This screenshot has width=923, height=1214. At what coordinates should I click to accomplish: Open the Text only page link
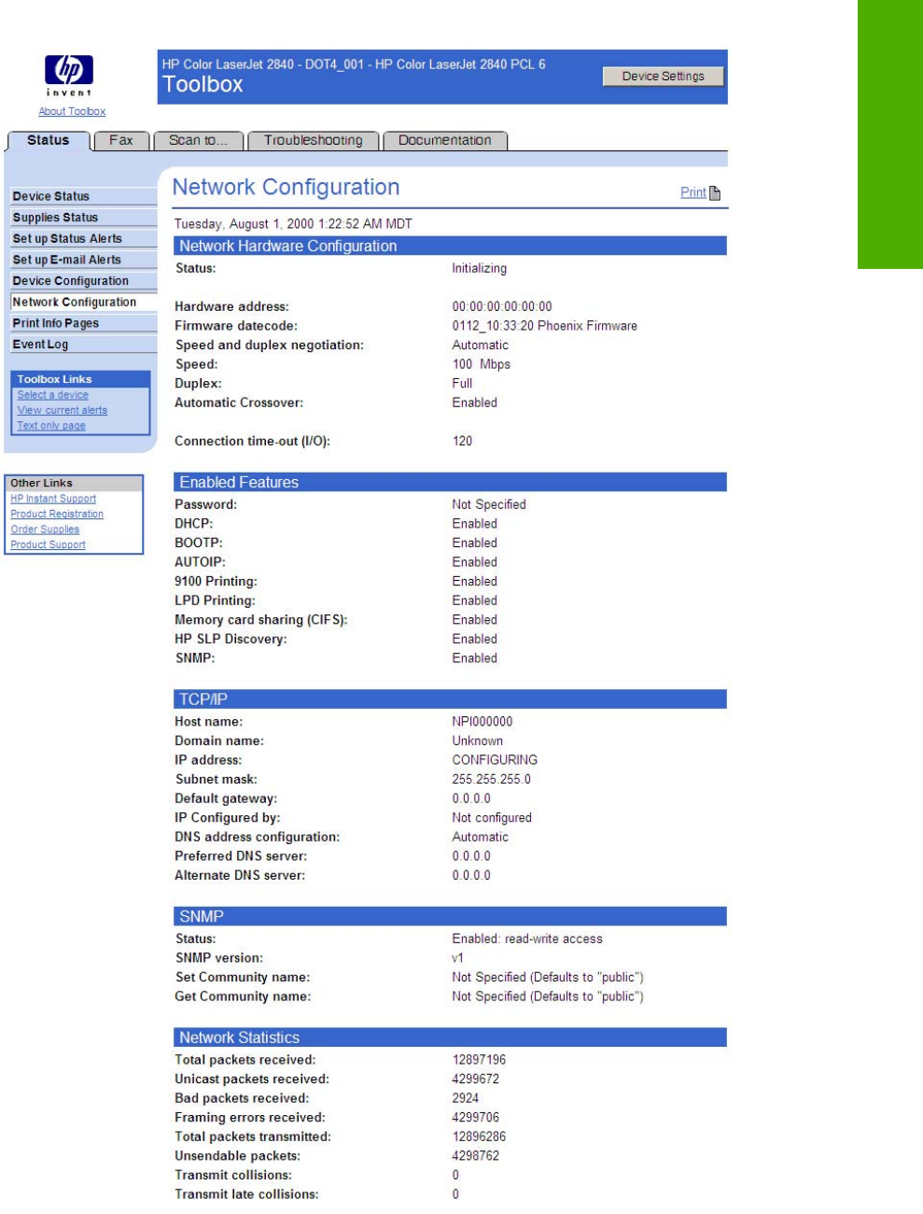point(51,426)
